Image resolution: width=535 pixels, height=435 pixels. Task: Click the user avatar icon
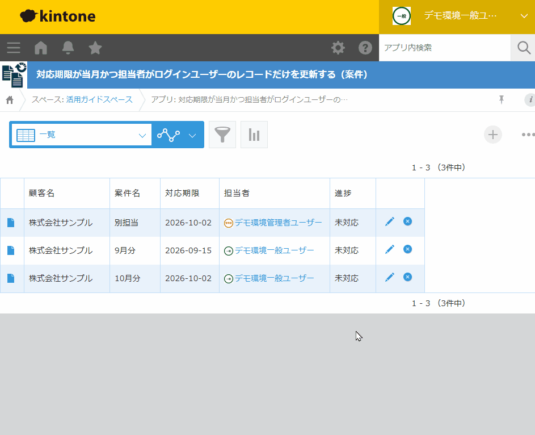point(402,16)
